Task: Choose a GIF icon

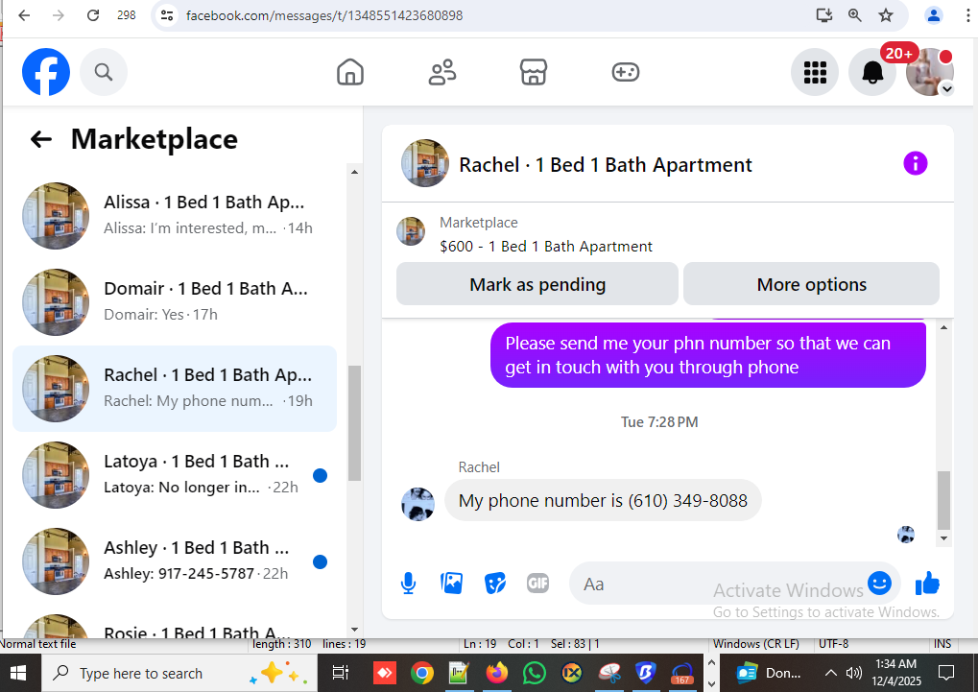Action: tap(537, 584)
